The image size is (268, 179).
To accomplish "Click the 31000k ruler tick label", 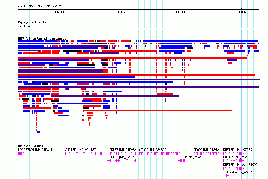I will (x=241, y=12).
